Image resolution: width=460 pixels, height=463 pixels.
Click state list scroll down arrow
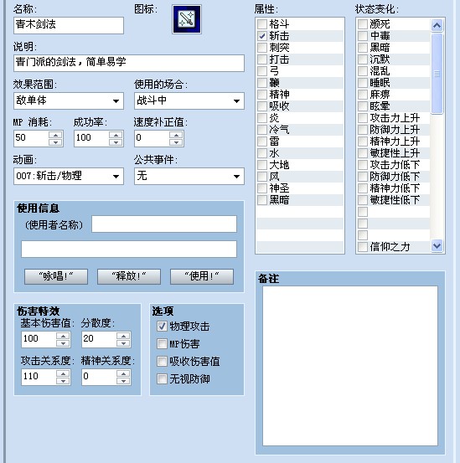pos(437,245)
